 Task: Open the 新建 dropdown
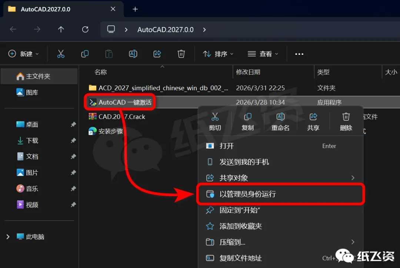23,54
